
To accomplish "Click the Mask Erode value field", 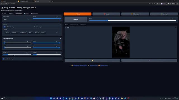I will [x=27, y=53].
